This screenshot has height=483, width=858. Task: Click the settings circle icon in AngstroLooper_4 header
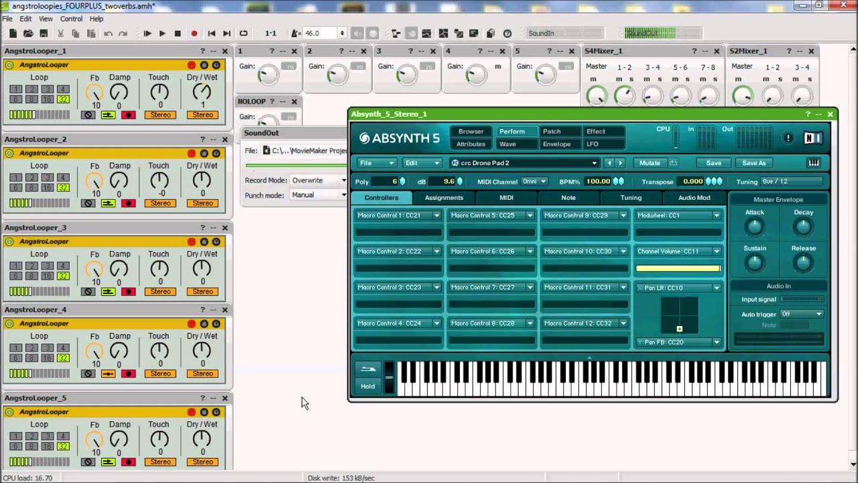tap(204, 323)
